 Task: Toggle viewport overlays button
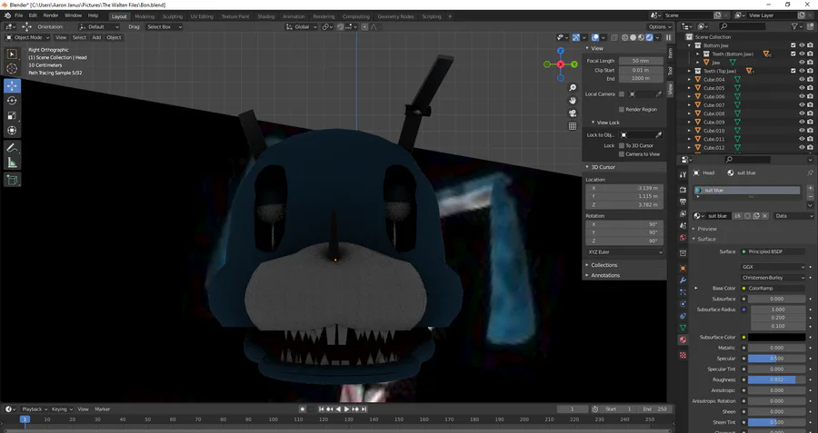click(x=595, y=37)
